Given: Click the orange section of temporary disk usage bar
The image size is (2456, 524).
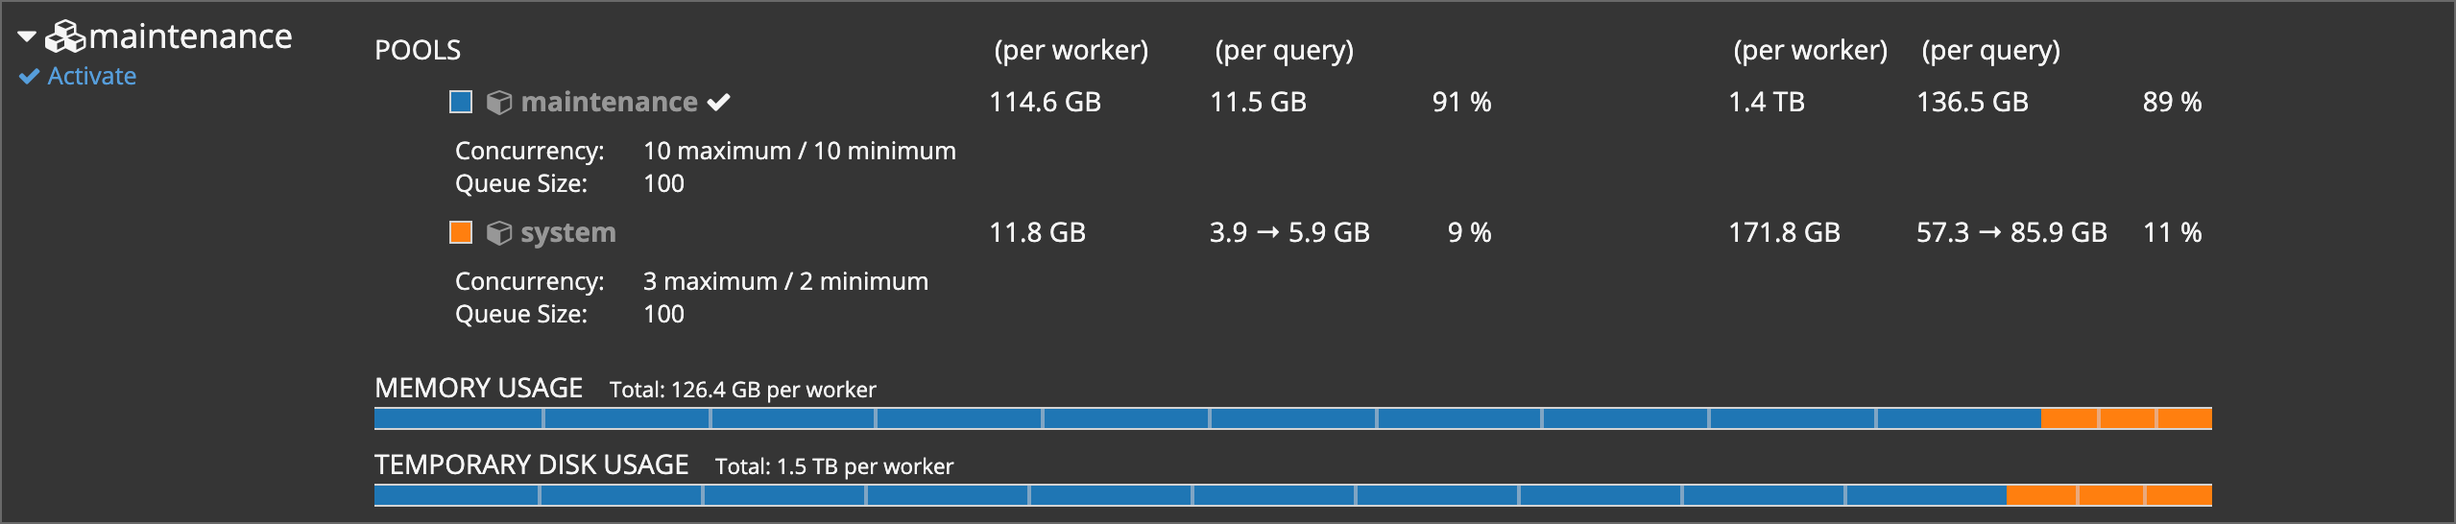Looking at the screenshot, I should click(2108, 495).
